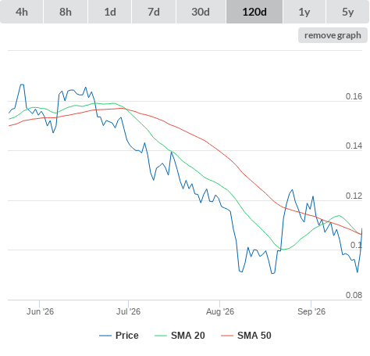Click the Aug '26 axis label
The image size is (370, 356).
click(220, 311)
